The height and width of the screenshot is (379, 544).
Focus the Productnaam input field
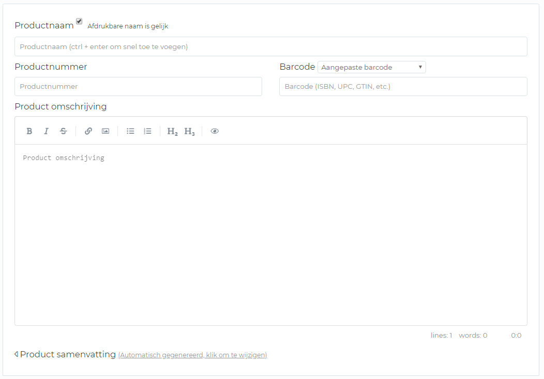pos(271,47)
